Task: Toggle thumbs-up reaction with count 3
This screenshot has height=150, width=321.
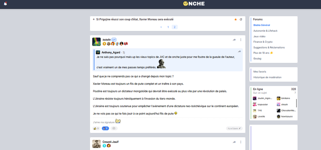Action: [96, 128]
